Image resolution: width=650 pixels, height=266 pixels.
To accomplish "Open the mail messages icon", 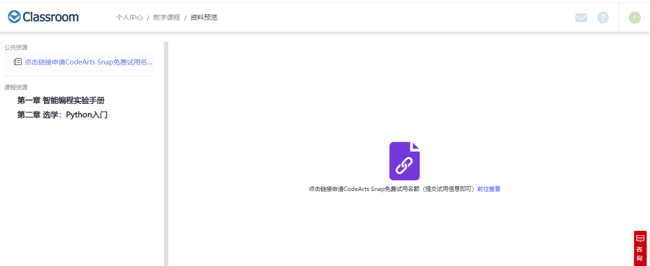I will point(581,18).
